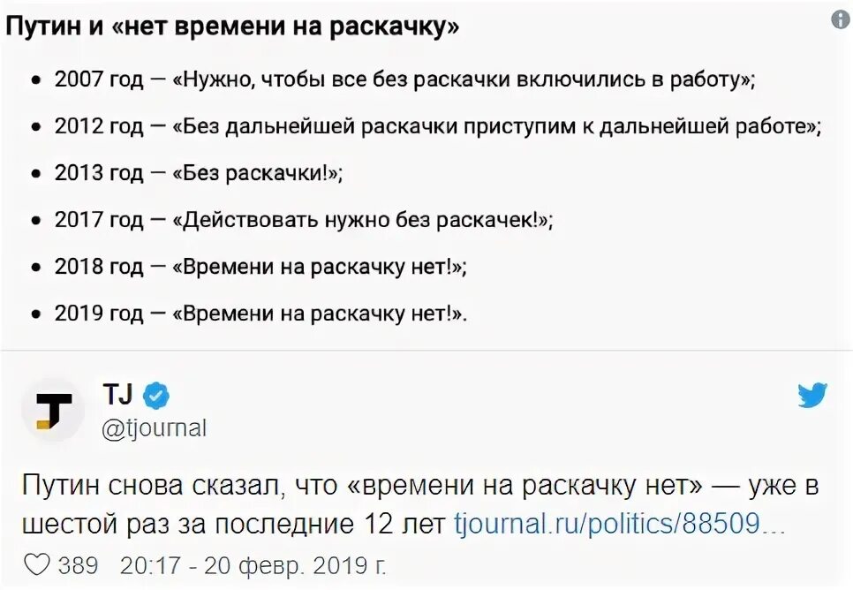Click the 2017 год list item

[x=304, y=220]
